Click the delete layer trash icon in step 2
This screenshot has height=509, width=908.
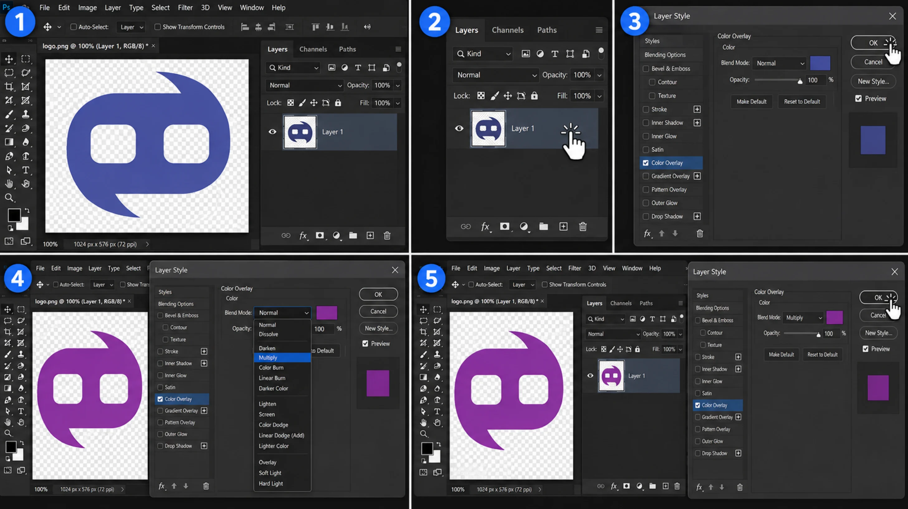point(583,227)
